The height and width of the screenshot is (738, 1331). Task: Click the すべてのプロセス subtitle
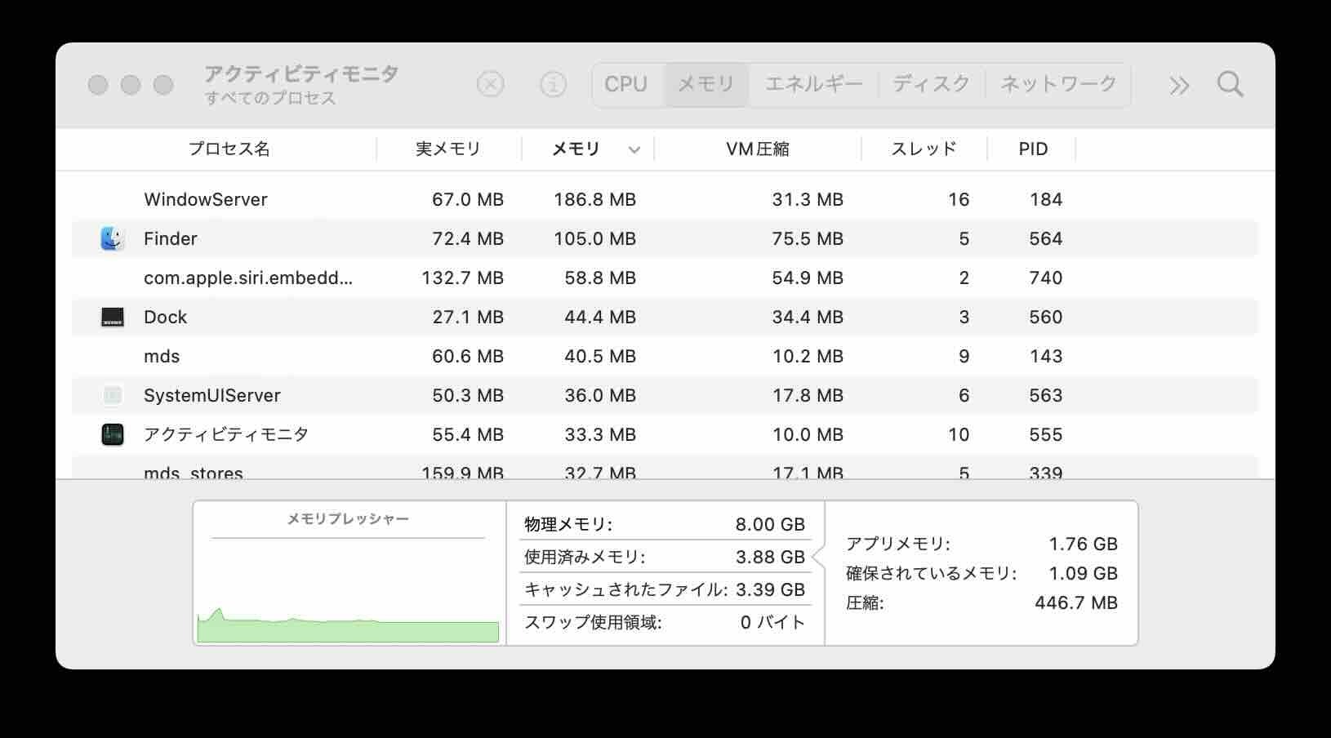coord(270,98)
